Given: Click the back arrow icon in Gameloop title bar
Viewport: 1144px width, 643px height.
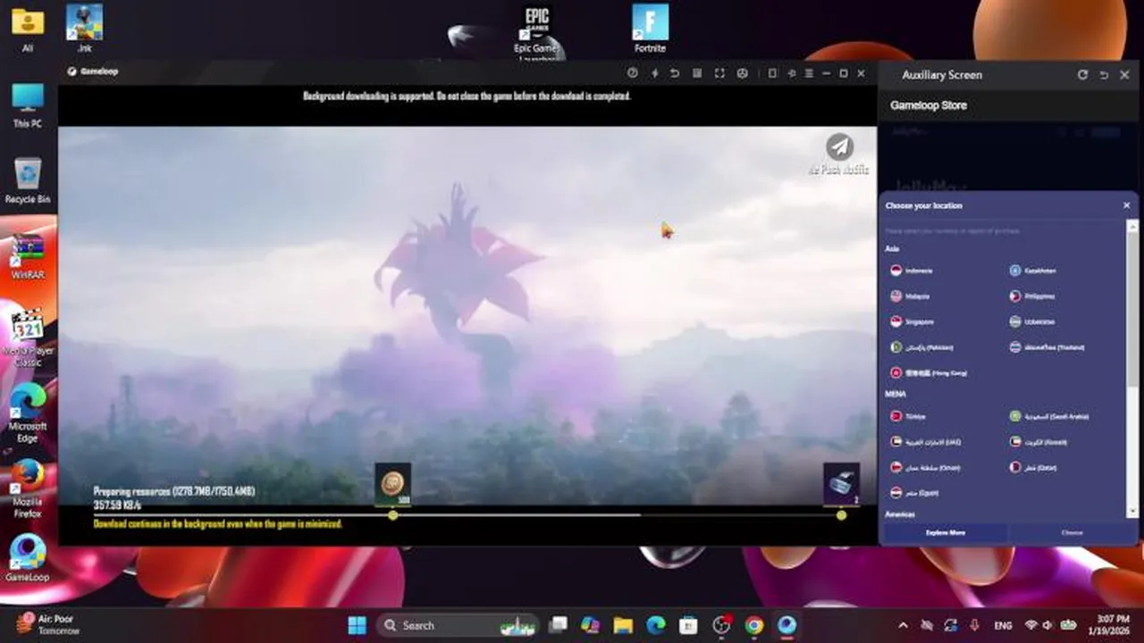Looking at the screenshot, I should click(675, 73).
